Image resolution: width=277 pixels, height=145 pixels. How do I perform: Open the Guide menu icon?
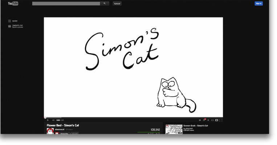click(9, 21)
